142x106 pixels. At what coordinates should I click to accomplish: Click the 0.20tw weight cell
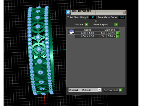pyautogui.click(x=111, y=36)
